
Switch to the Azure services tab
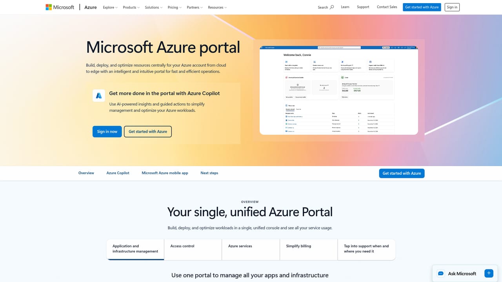point(251,249)
